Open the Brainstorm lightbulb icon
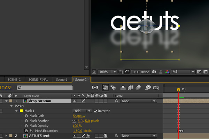Screen dimensions: 209x139 (x=148, y=88)
